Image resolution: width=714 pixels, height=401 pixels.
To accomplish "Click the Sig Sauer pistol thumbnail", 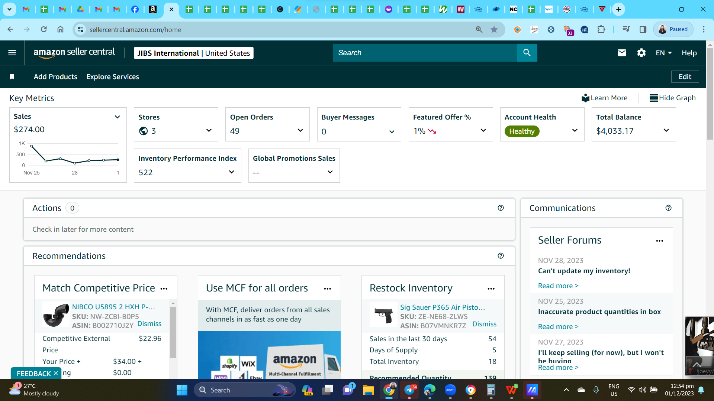I will 383,315.
